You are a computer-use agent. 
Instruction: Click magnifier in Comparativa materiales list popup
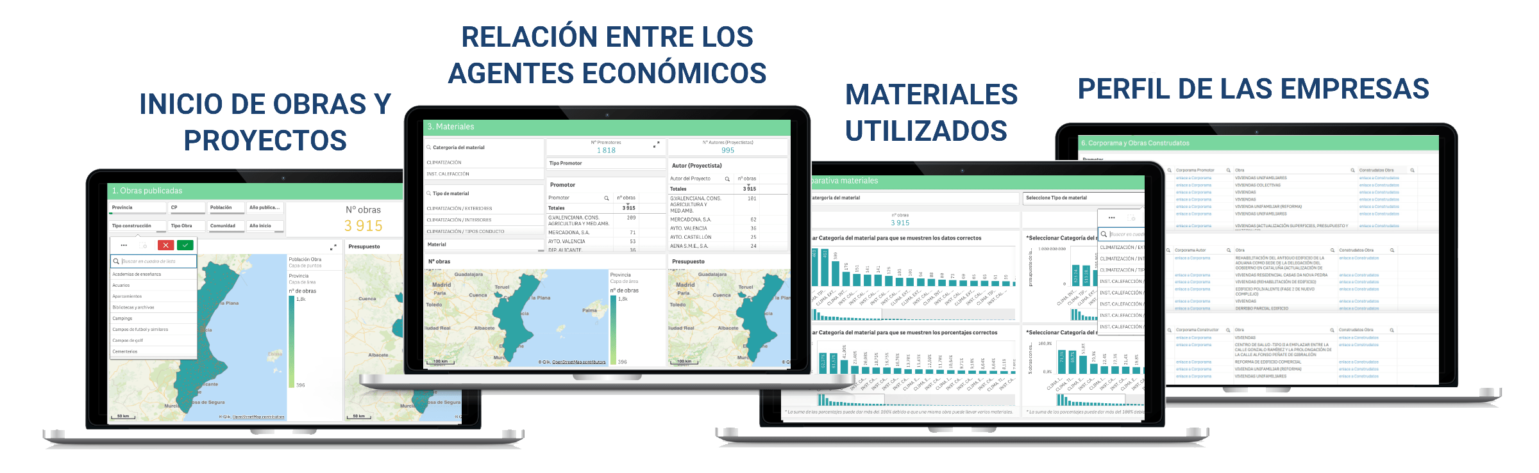pos(1104,234)
